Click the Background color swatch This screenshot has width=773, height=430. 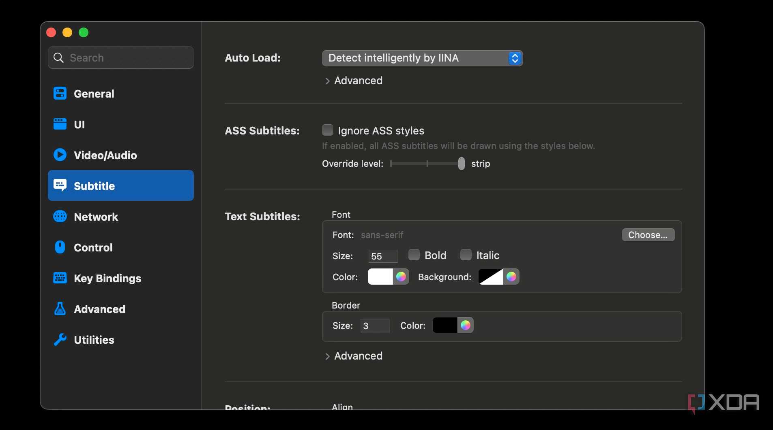(x=491, y=277)
